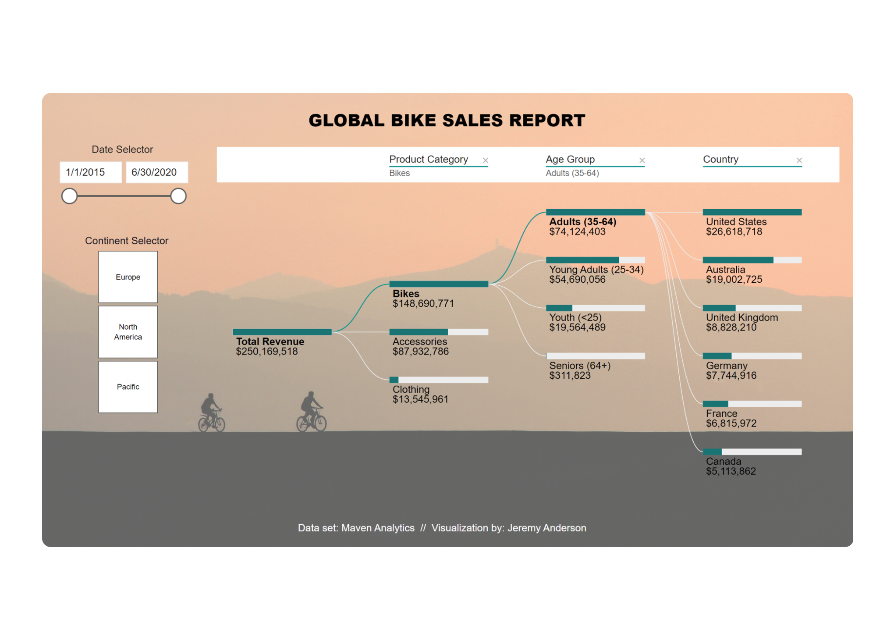Click the Clothing revenue bar
The height and width of the screenshot is (640, 894).
click(438, 380)
